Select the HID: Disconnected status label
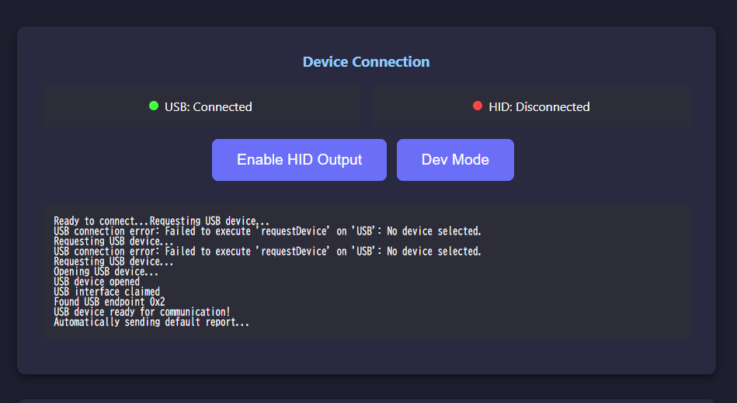The height and width of the screenshot is (403, 737). (539, 107)
